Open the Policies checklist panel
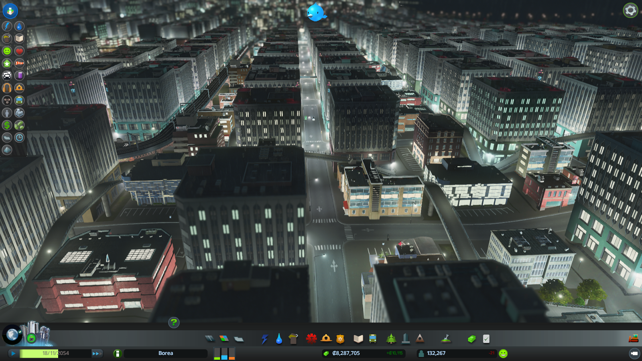 (x=486, y=339)
